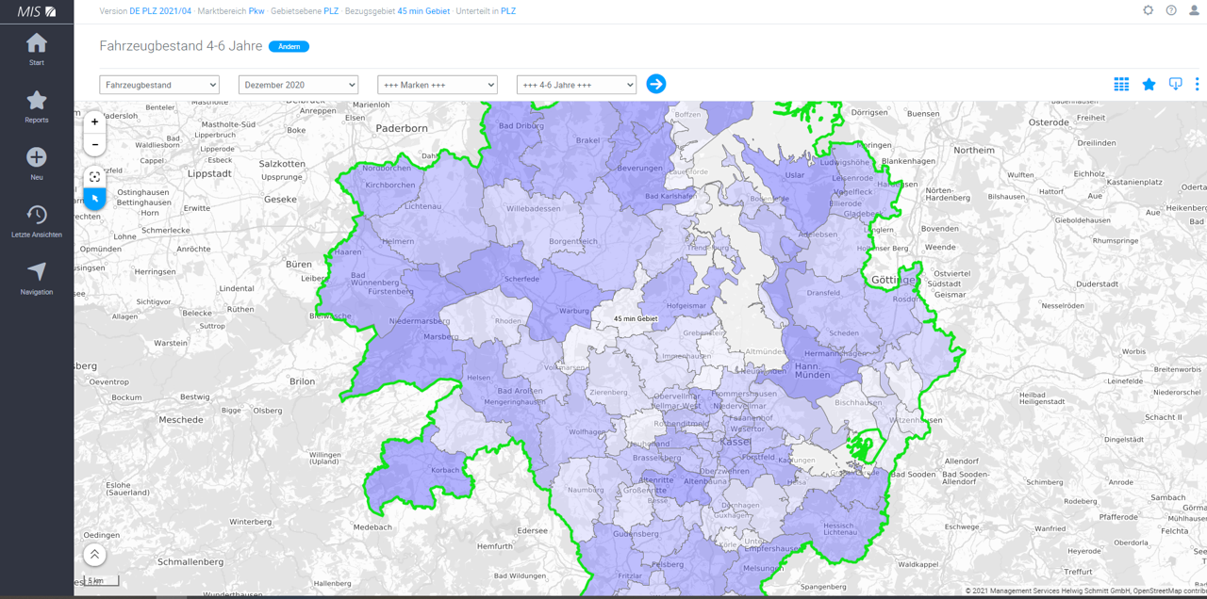The image size is (1207, 599).
Task: Click the Kassel region on the map
Action: pos(735,442)
